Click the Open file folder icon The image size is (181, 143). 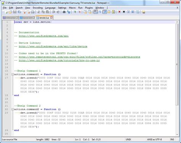click(x=10, y=12)
